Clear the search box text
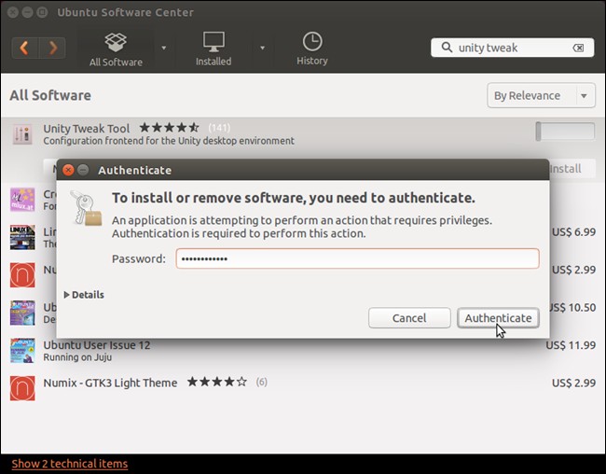The height and width of the screenshot is (474, 606). tap(579, 48)
